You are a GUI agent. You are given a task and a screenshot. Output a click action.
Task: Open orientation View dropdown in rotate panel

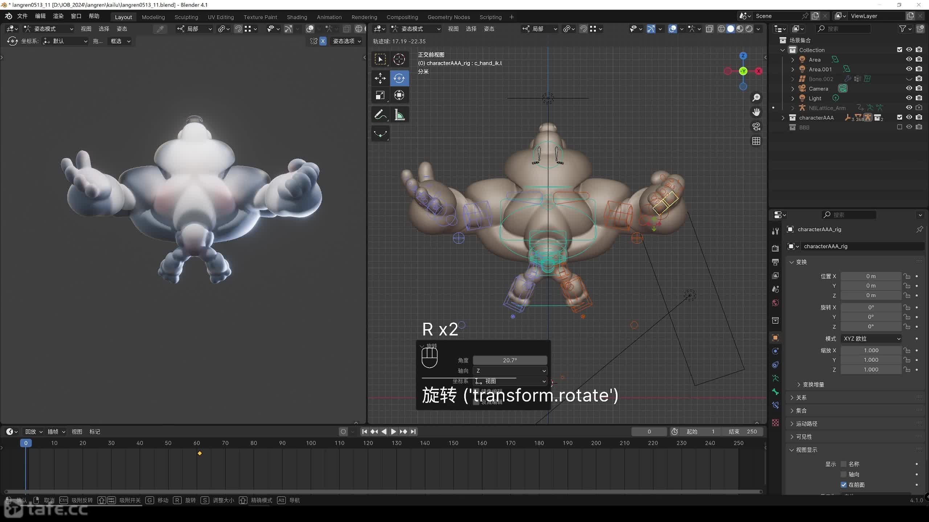510,381
